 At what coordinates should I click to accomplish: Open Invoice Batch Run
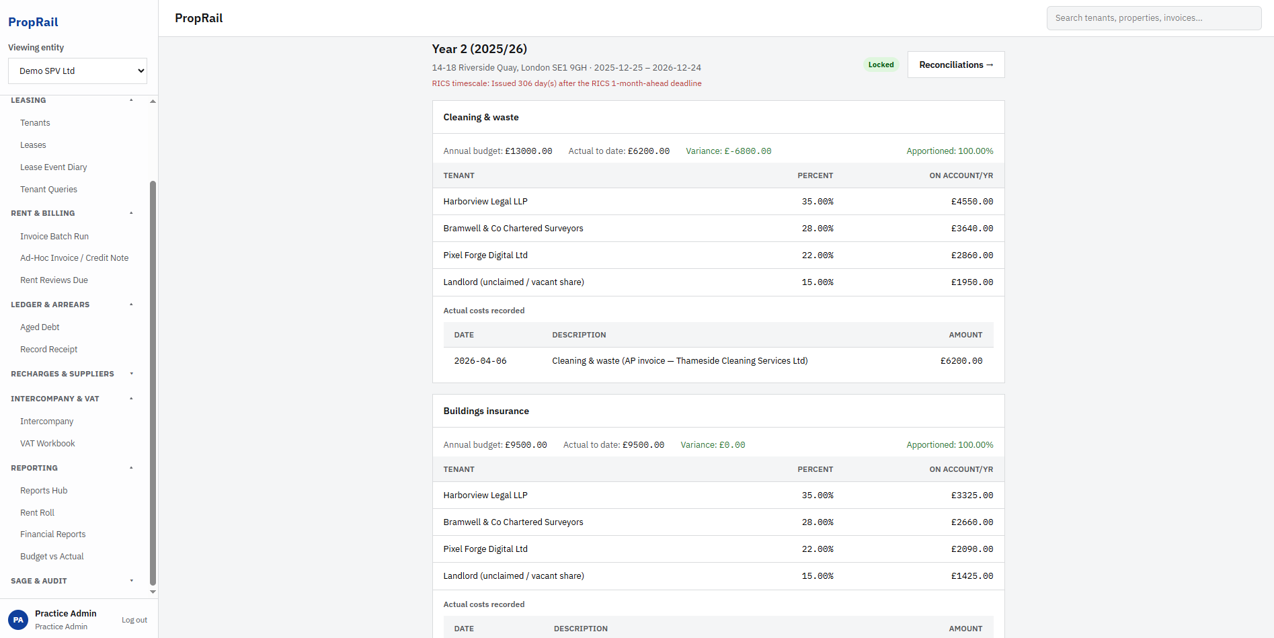pyautogui.click(x=54, y=237)
